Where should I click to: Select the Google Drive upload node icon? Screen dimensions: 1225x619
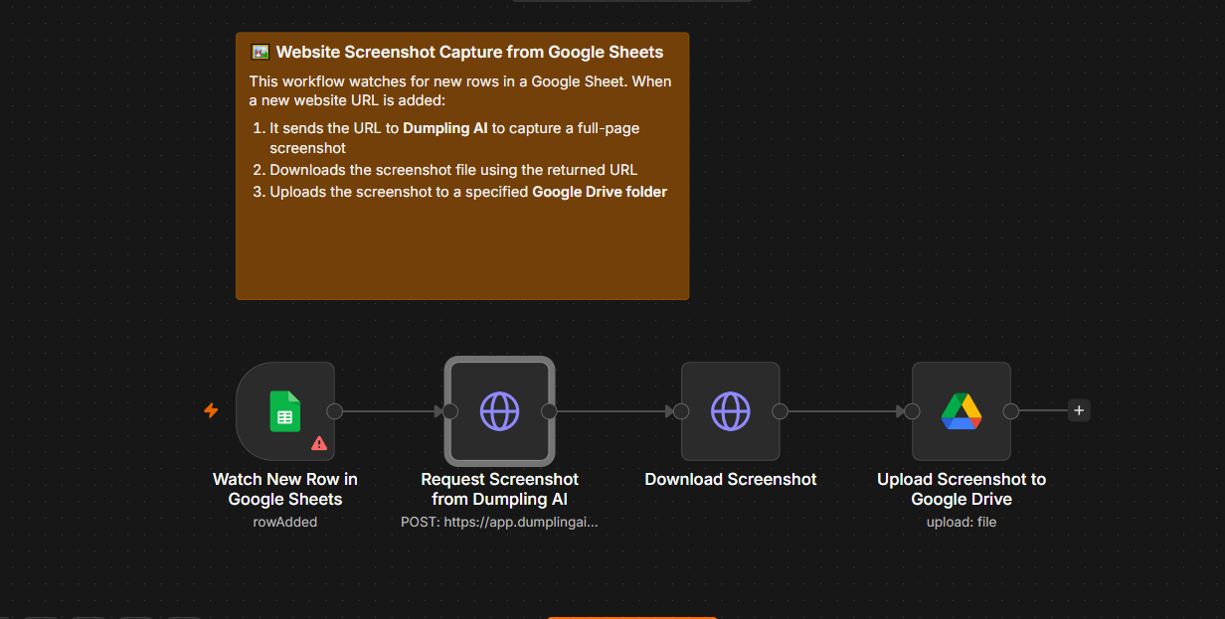coord(962,411)
